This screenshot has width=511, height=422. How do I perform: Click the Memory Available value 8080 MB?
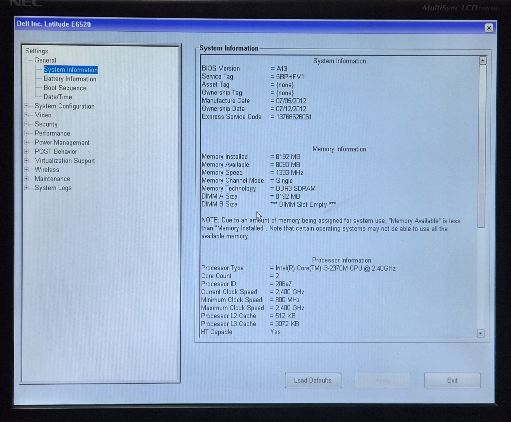(x=288, y=165)
